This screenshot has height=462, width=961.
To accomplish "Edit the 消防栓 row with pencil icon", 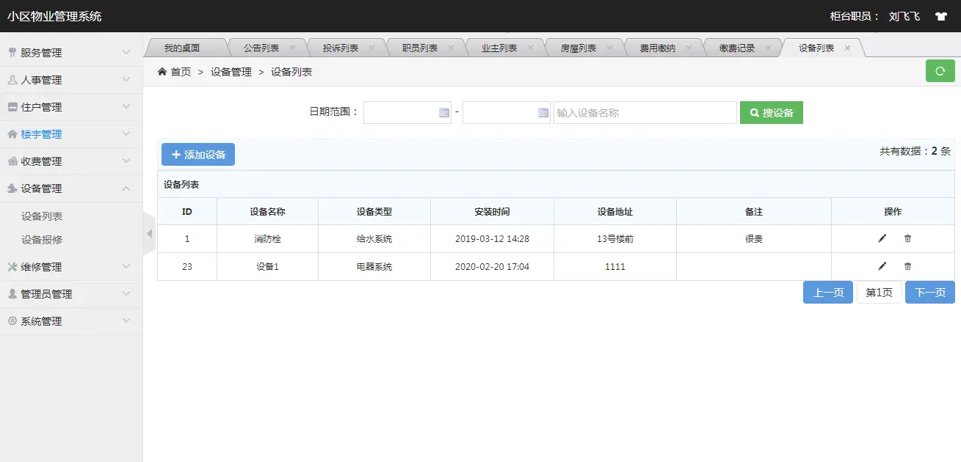I will [882, 238].
